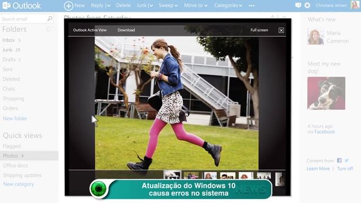Click the Reply toolbar label
This screenshot has height=203, width=361.
coord(97,5)
